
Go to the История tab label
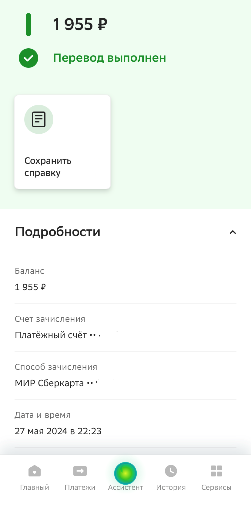[x=171, y=487]
